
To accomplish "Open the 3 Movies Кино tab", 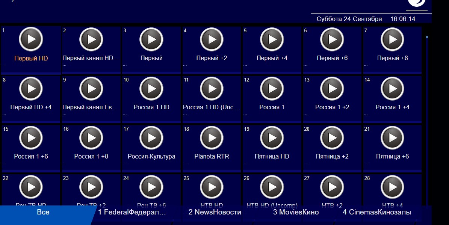I will click(x=296, y=212).
